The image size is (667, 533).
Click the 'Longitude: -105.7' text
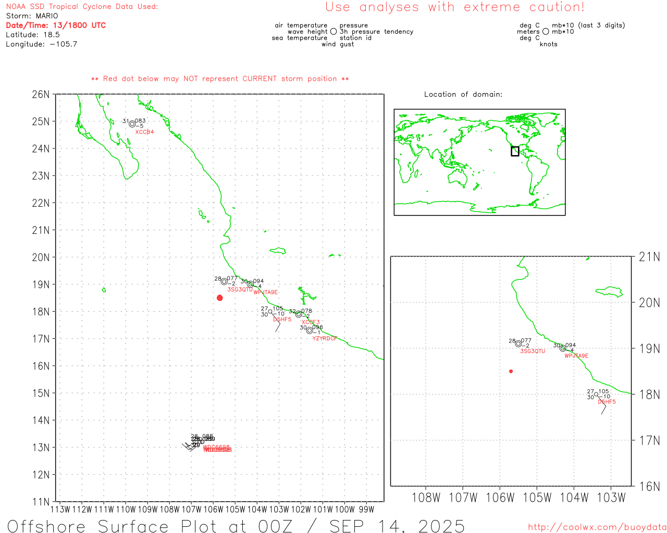[42, 44]
